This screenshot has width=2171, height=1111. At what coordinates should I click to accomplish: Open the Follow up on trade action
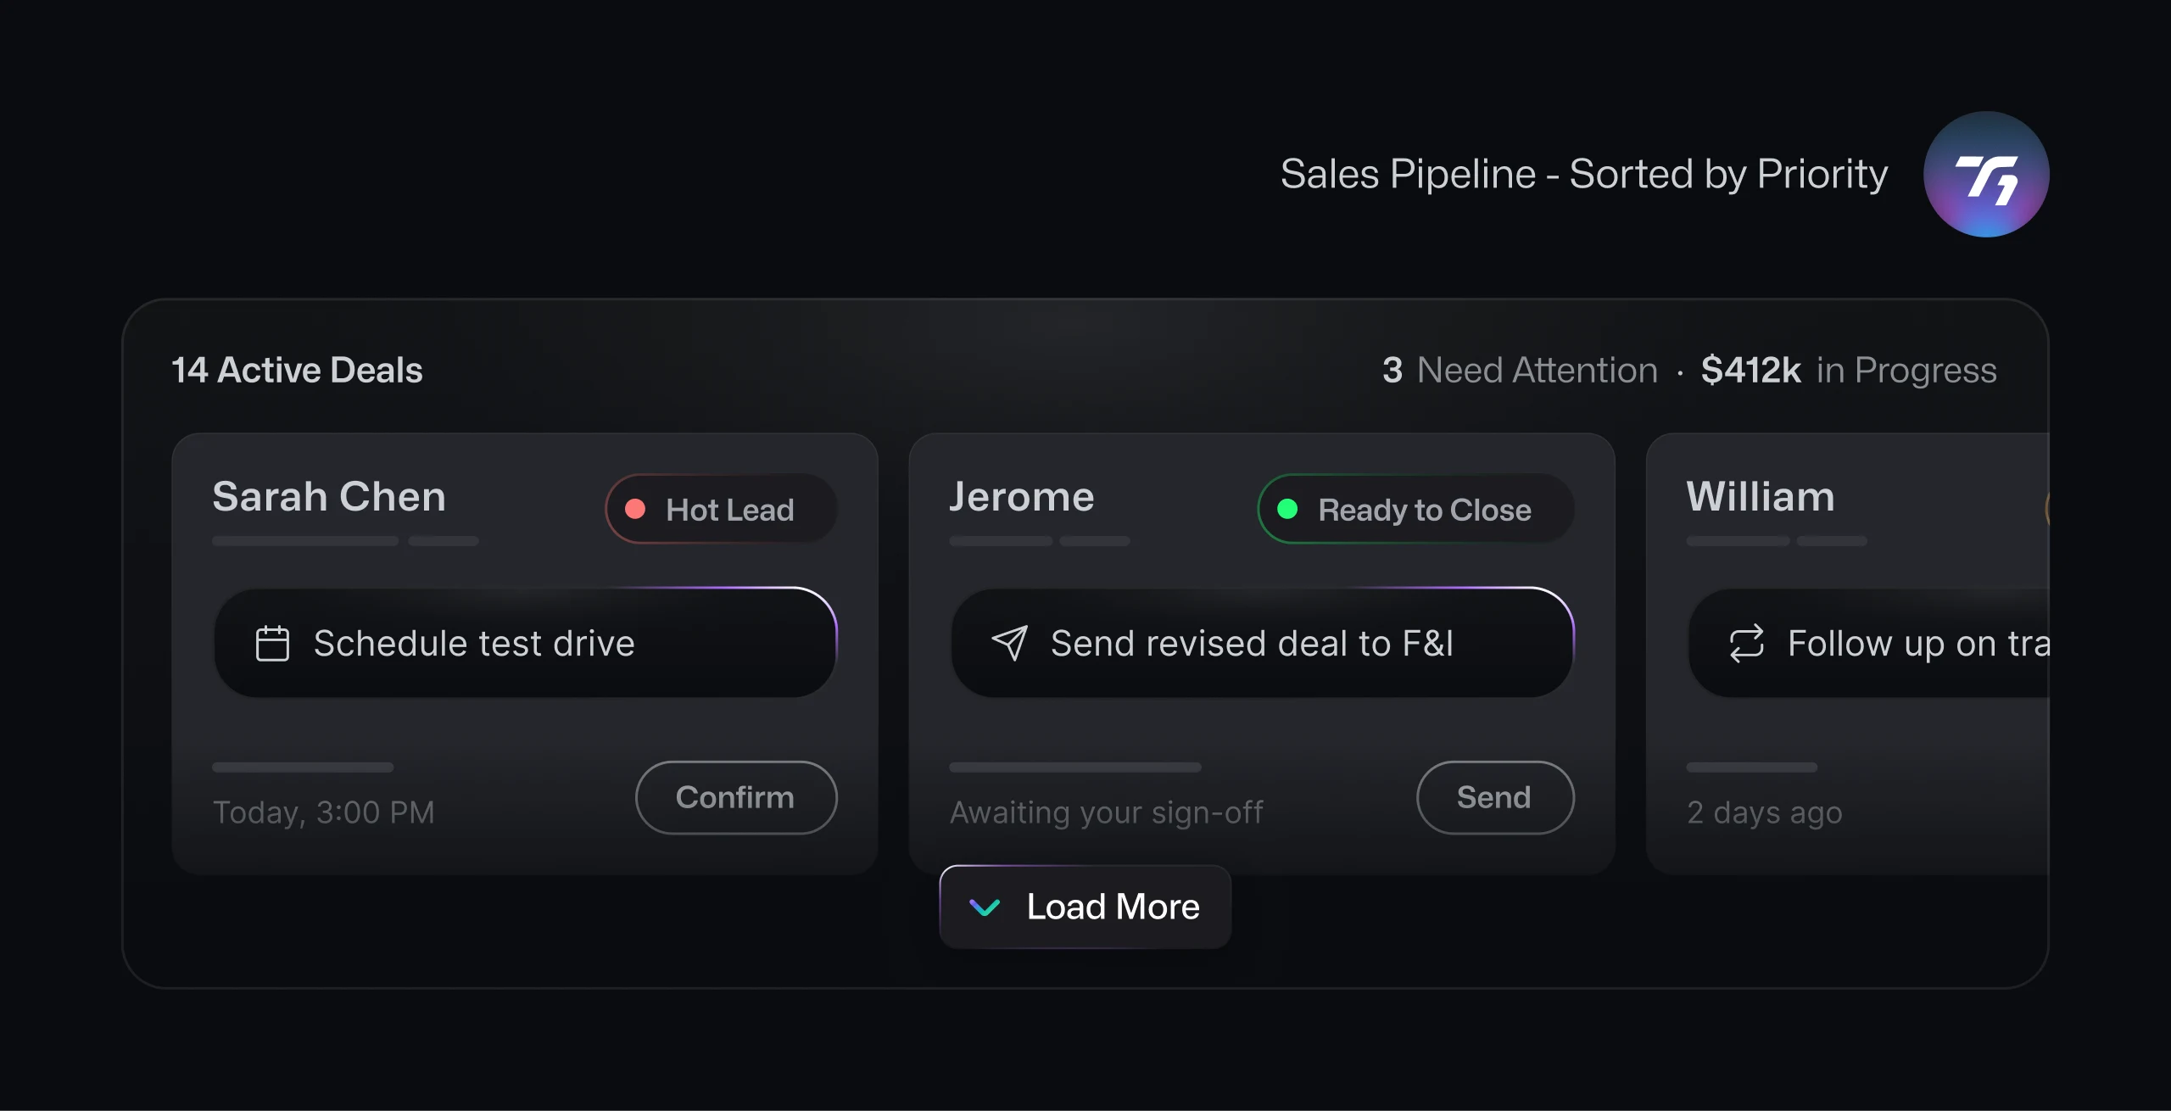coord(1869,643)
